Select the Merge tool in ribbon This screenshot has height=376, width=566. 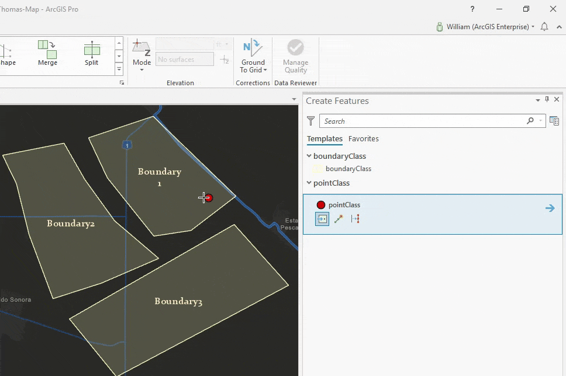click(47, 53)
